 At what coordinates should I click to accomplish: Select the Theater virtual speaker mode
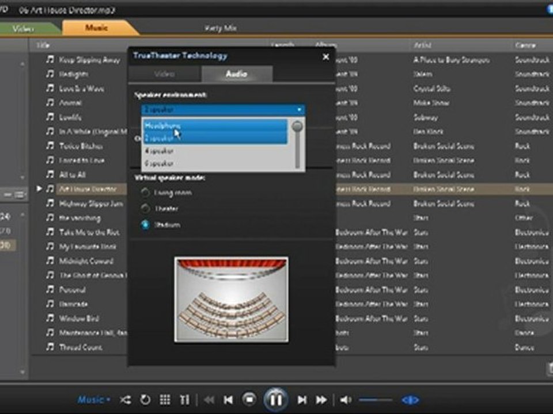pos(146,209)
